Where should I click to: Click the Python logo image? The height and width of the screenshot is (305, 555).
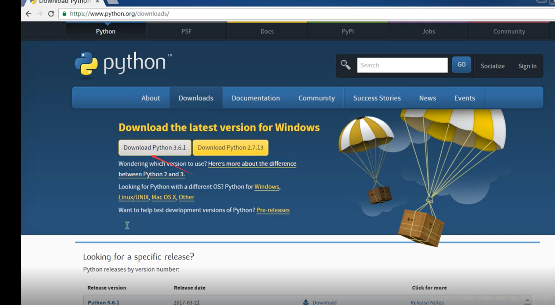click(123, 65)
